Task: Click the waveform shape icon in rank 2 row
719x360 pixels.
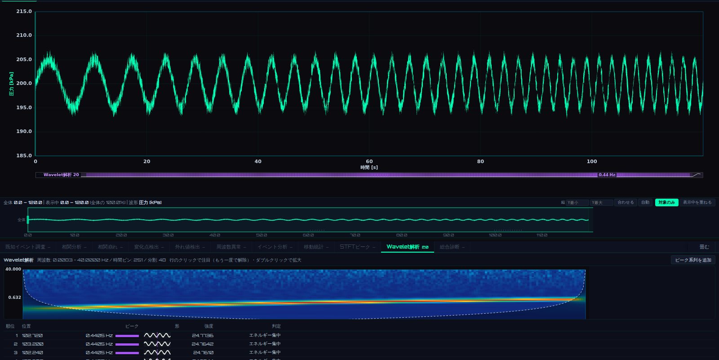Action: point(157,344)
